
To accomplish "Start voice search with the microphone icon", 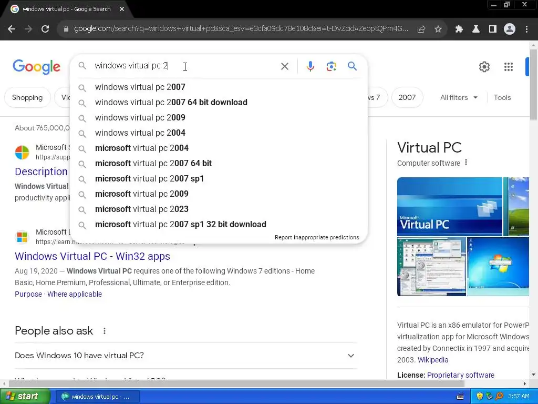I will (310, 66).
